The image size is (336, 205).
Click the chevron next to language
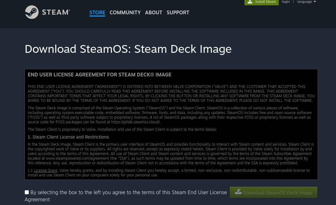314,2
